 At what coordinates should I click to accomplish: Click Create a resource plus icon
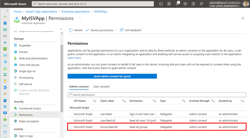point(5,17)
